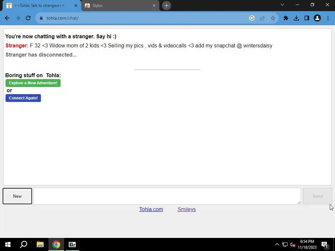Image resolution: width=335 pixels, height=251 pixels.
Task: Open 7-Zip from the taskbar
Action: pyautogui.click(x=72, y=244)
